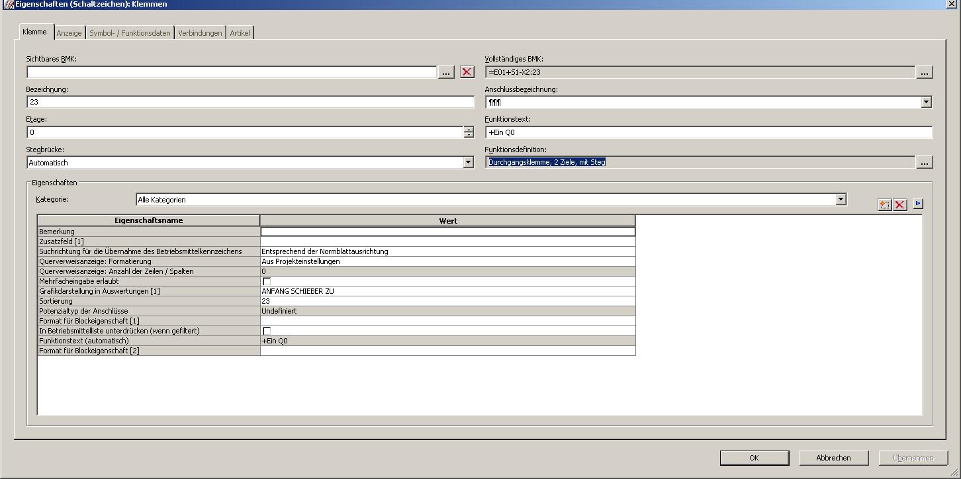Click the Eigenschaftsname column header
The width and height of the screenshot is (961, 479).
tap(149, 220)
